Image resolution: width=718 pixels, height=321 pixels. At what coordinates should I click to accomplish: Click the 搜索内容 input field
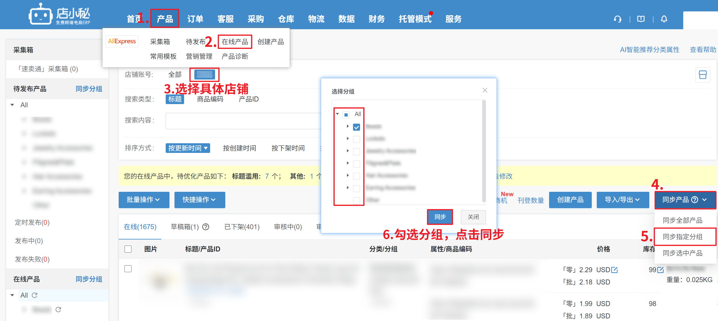[243, 121]
